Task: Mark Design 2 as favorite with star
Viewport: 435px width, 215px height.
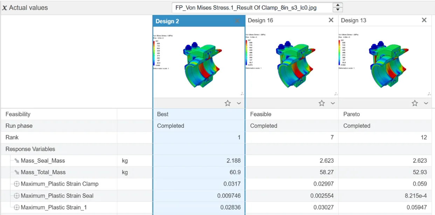Action: point(228,103)
